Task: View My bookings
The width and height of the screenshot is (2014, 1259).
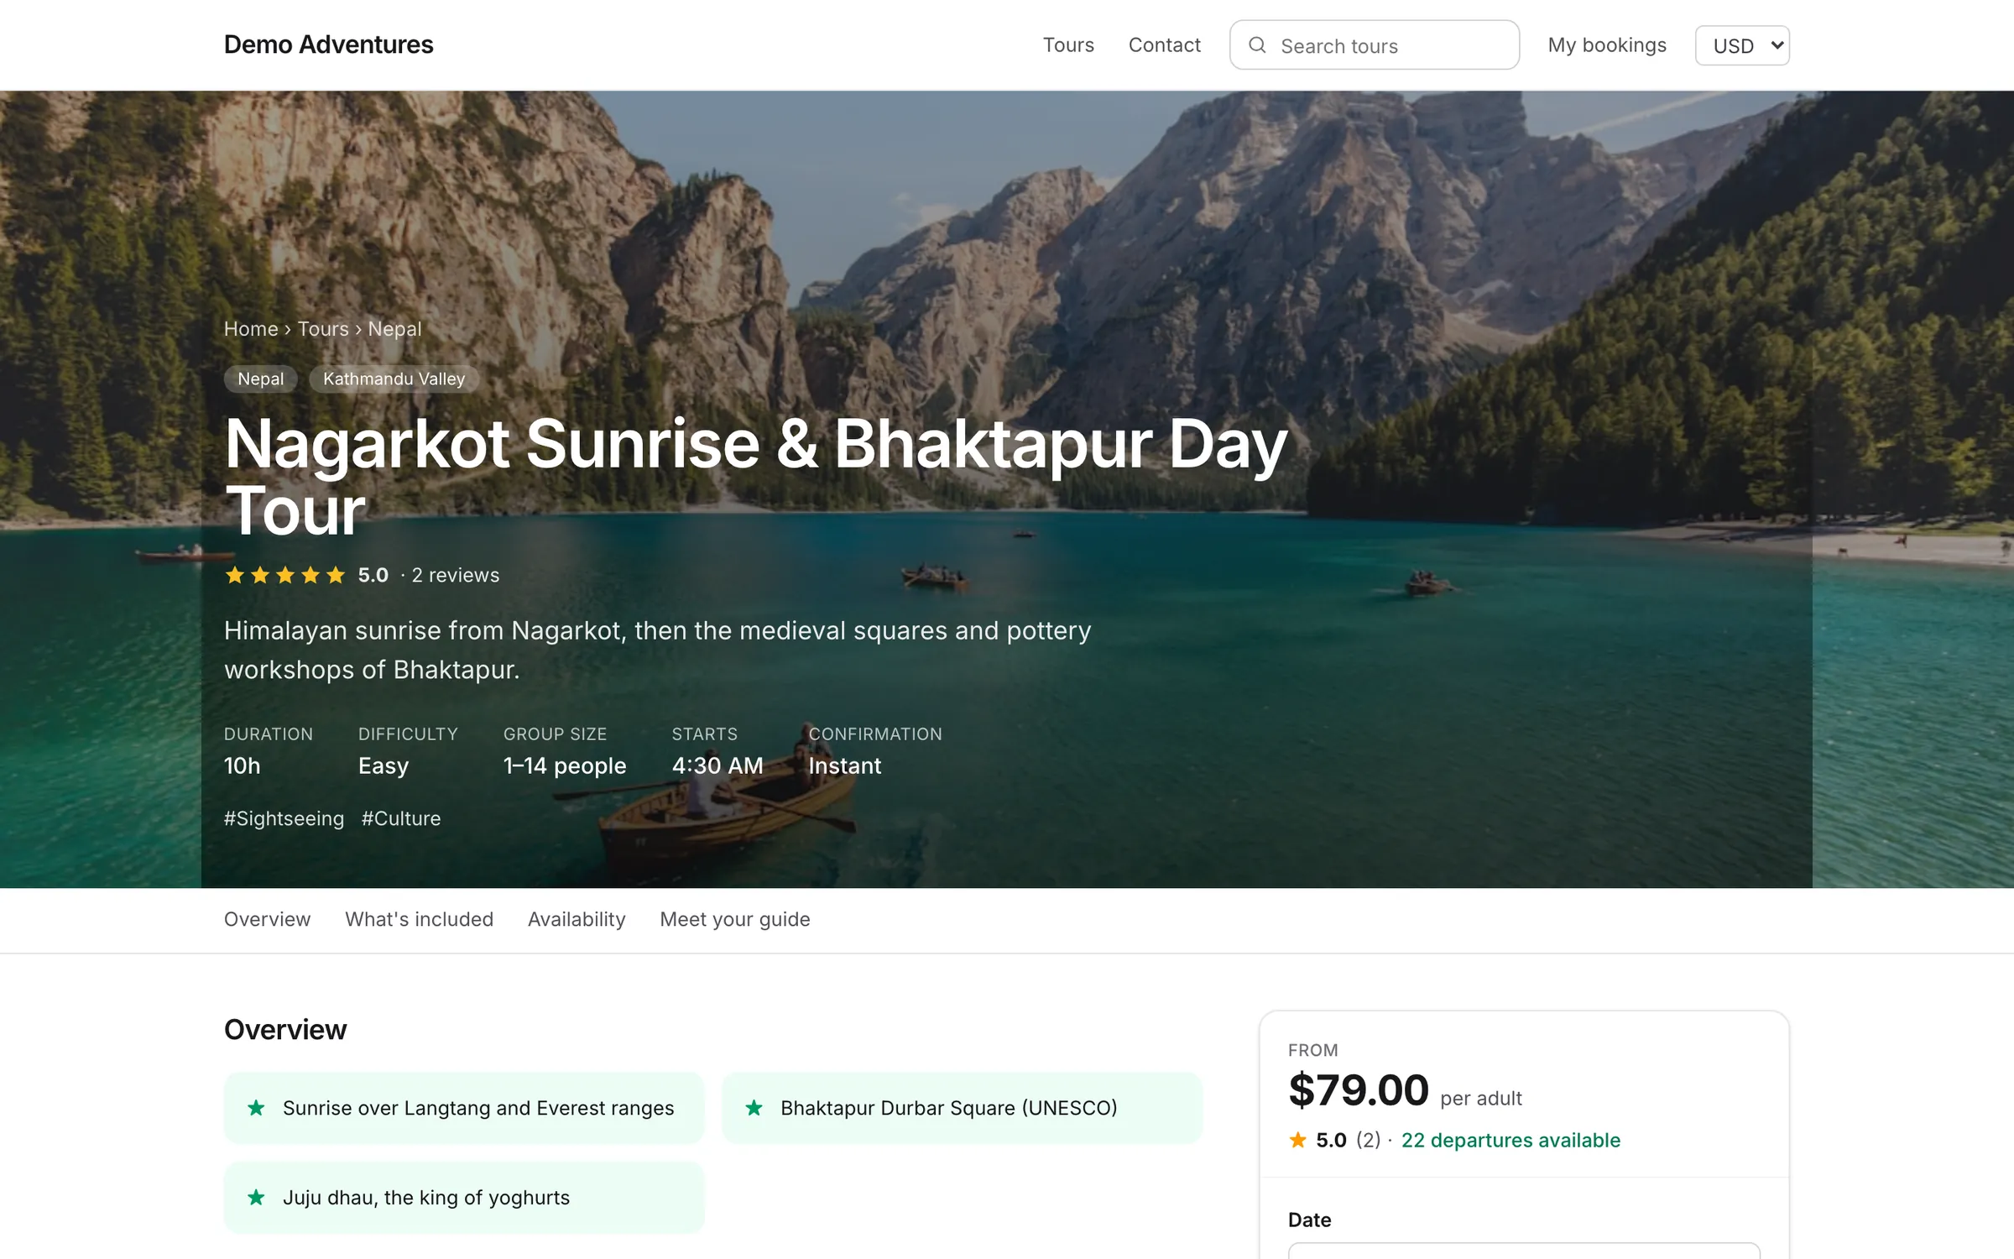Action: [x=1607, y=45]
